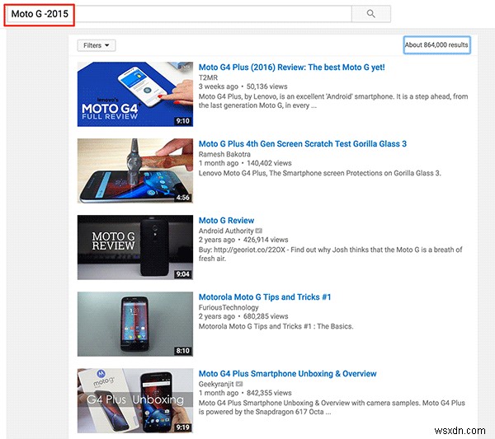Visit the Android Authority channel
The width and height of the screenshot is (495, 439).
coord(226,231)
